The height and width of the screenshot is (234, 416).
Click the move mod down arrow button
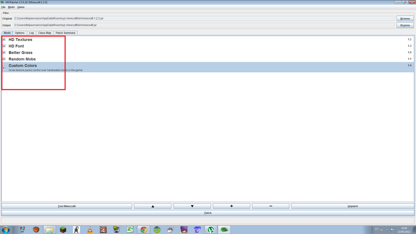192,206
